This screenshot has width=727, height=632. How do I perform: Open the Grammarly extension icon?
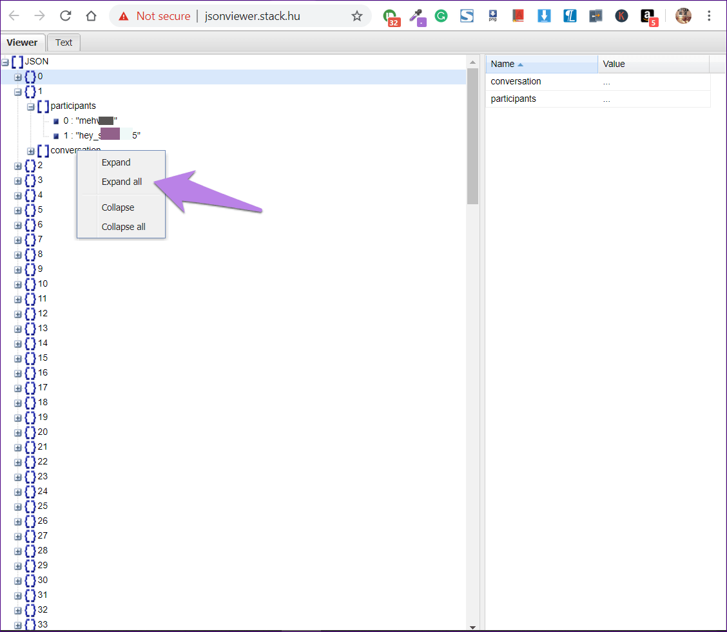(x=441, y=16)
